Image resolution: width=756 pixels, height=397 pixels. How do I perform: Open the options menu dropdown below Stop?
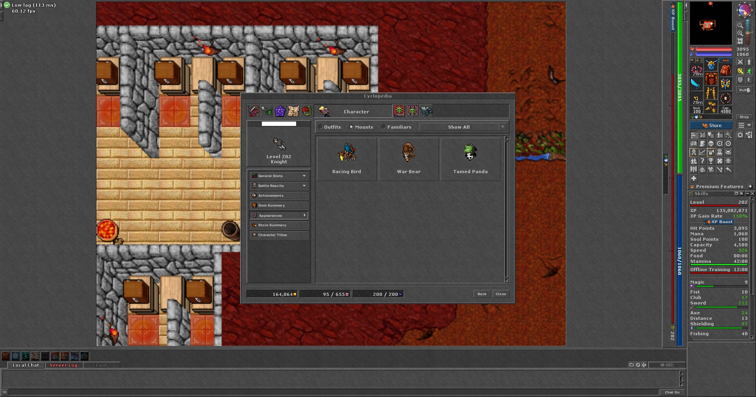(745, 126)
